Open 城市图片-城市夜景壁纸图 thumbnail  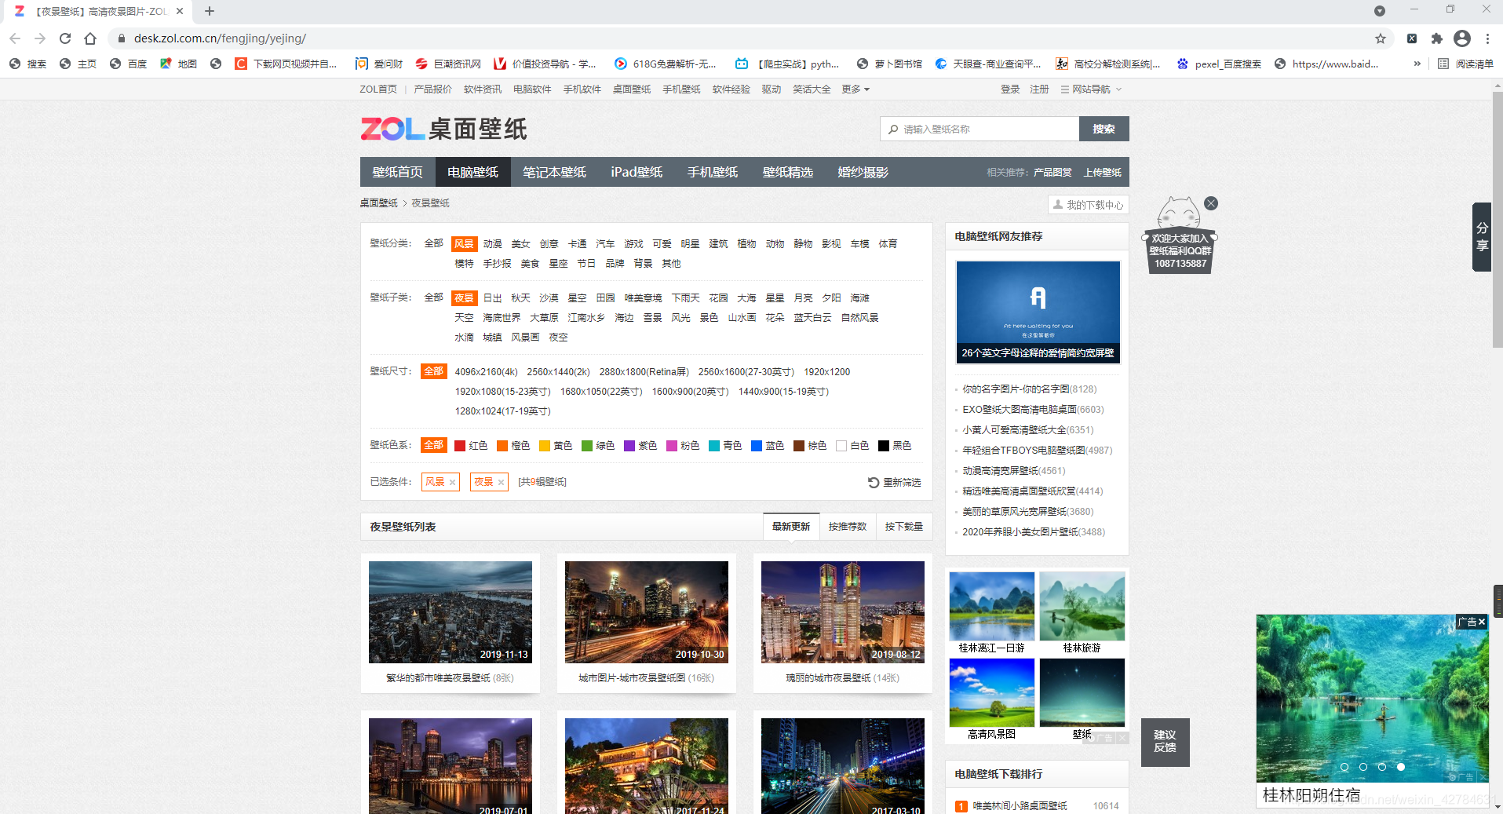[x=647, y=612]
